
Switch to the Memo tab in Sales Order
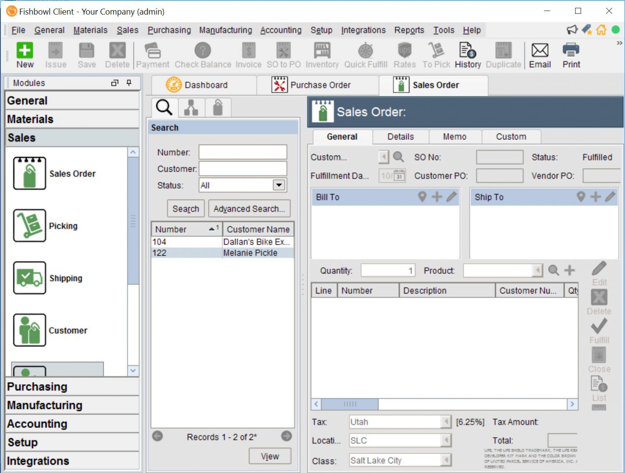(x=456, y=137)
